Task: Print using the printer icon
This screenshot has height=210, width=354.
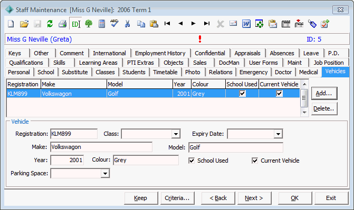Action: tap(63, 24)
